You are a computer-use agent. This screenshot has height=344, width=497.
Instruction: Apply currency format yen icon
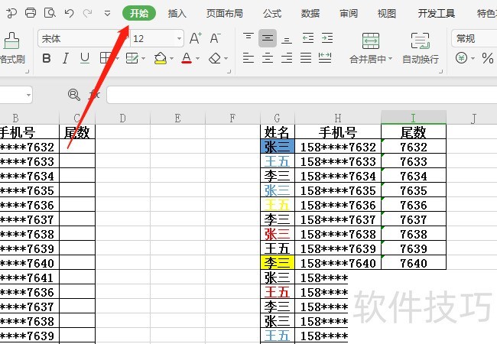(462, 58)
